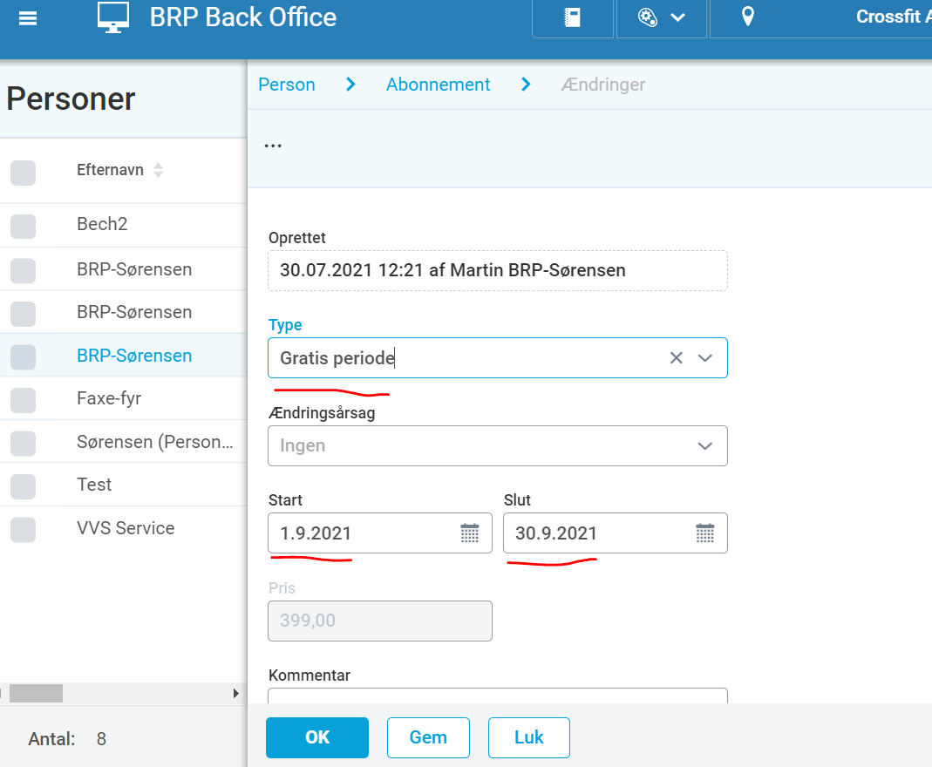Click the Gem button
This screenshot has width=932, height=767.
pyautogui.click(x=428, y=737)
